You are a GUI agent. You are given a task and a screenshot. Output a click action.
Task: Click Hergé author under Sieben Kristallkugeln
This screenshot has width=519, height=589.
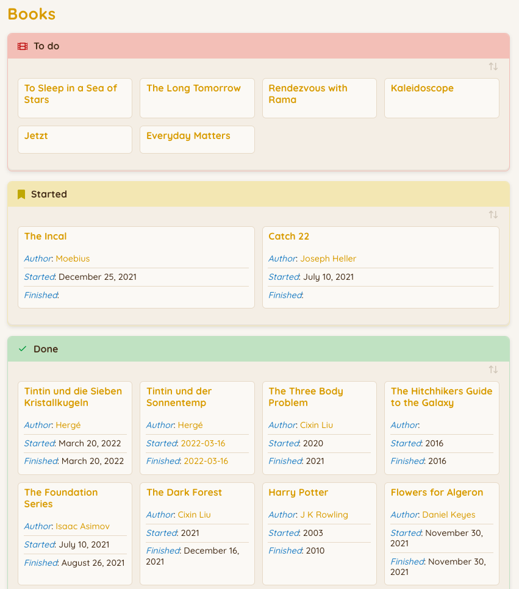tap(68, 425)
